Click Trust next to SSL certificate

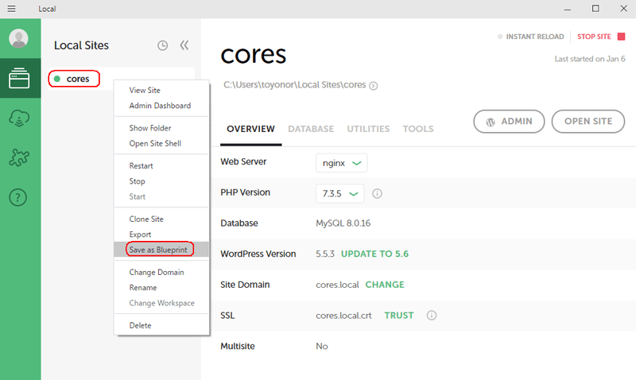point(399,315)
